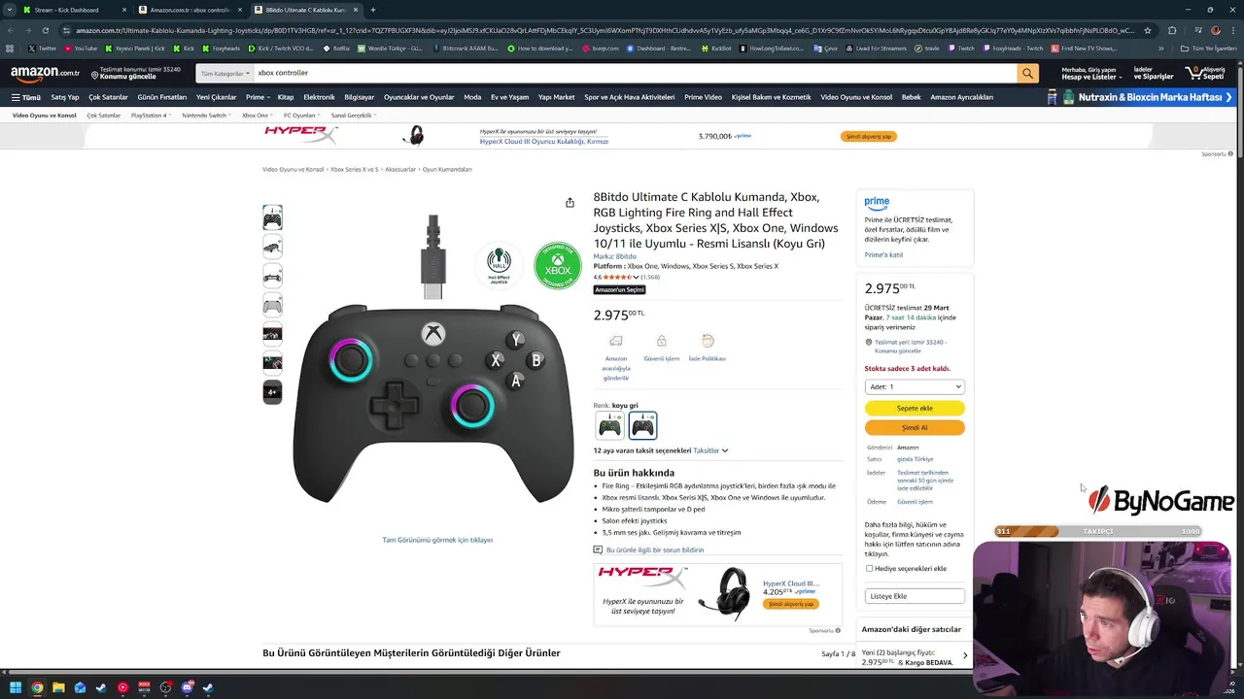
Task: Click the orange search magnifier button
Action: (1027, 73)
